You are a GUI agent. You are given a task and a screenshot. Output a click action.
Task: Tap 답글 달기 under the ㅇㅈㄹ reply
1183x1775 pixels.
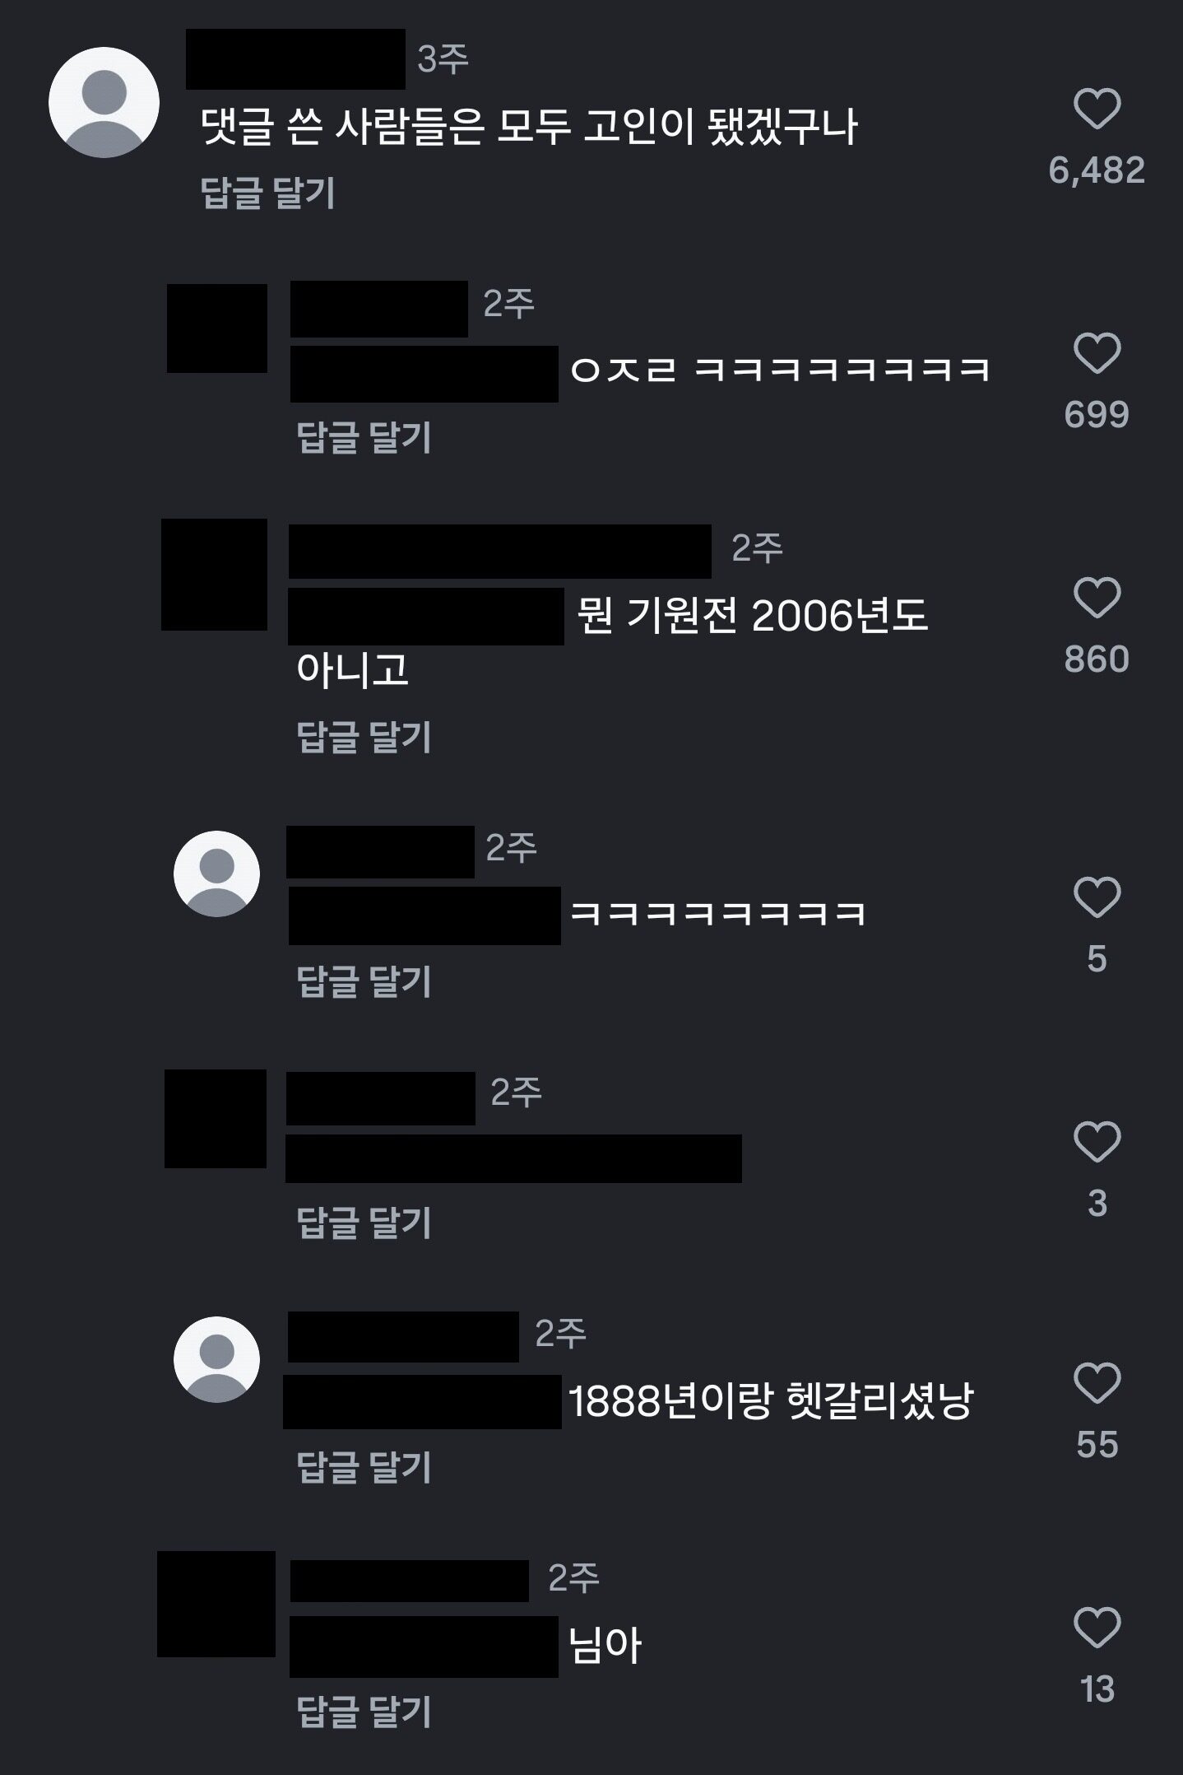[364, 437]
